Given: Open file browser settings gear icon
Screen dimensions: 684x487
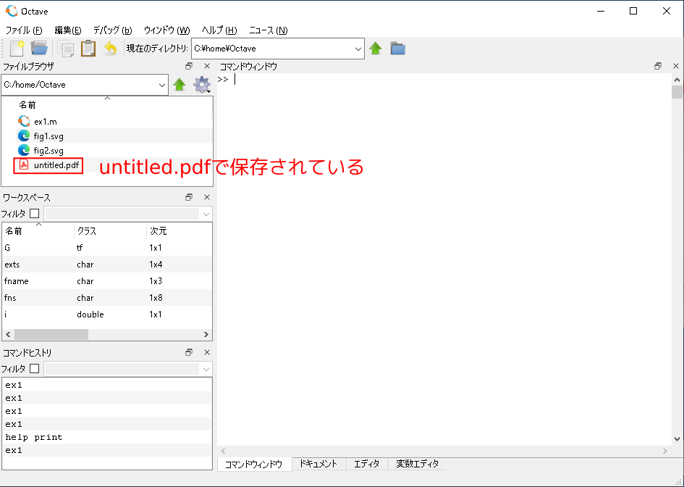Looking at the screenshot, I should pyautogui.click(x=201, y=85).
